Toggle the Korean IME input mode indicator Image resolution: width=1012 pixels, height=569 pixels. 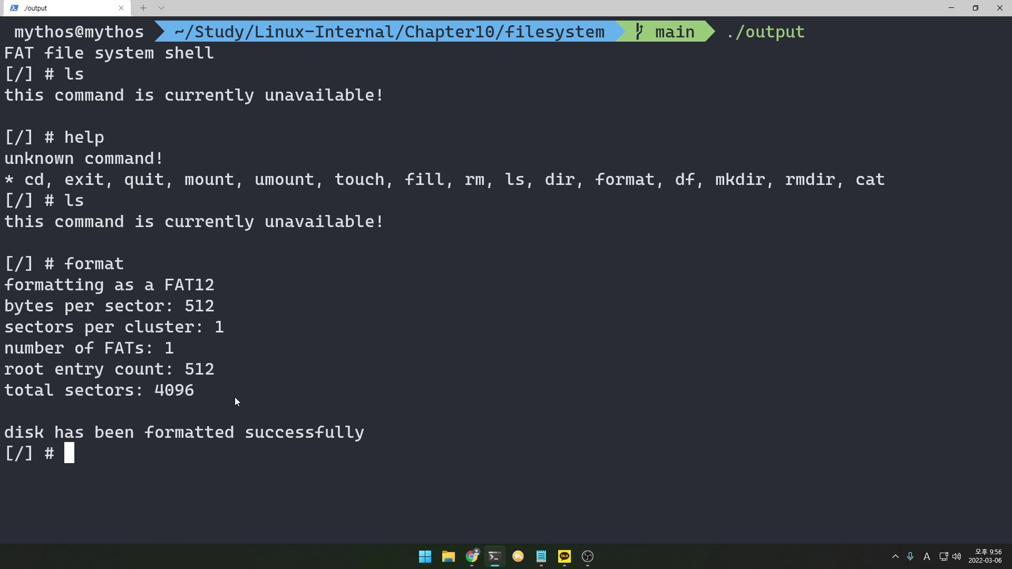click(927, 556)
